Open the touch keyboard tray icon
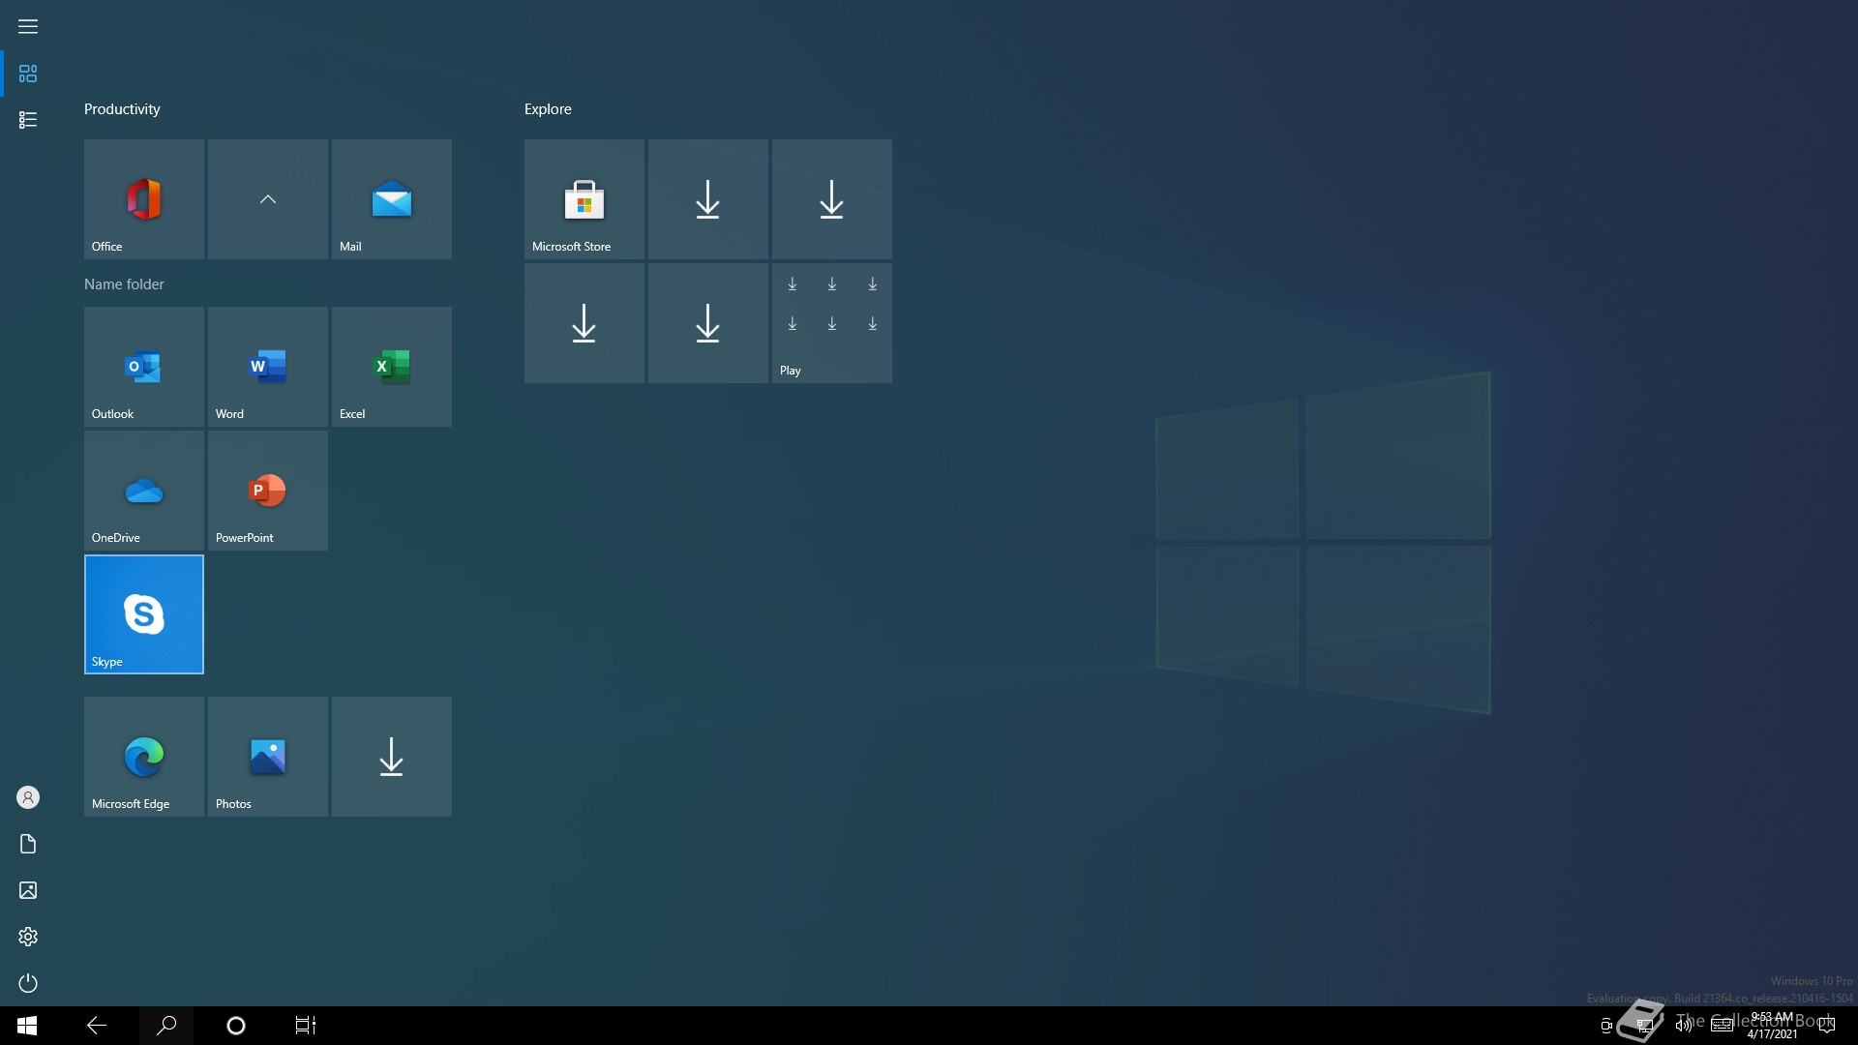The image size is (1858, 1045). coord(1722,1026)
